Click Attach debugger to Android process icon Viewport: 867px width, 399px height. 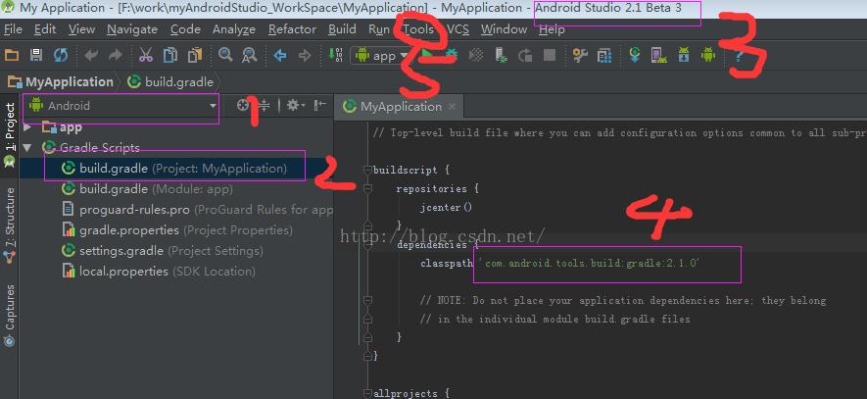(501, 55)
